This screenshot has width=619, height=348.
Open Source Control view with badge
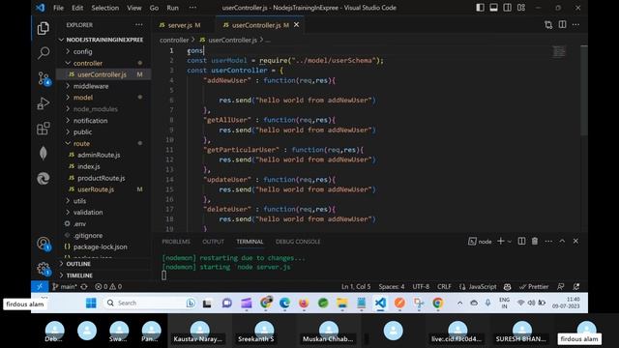tap(44, 78)
